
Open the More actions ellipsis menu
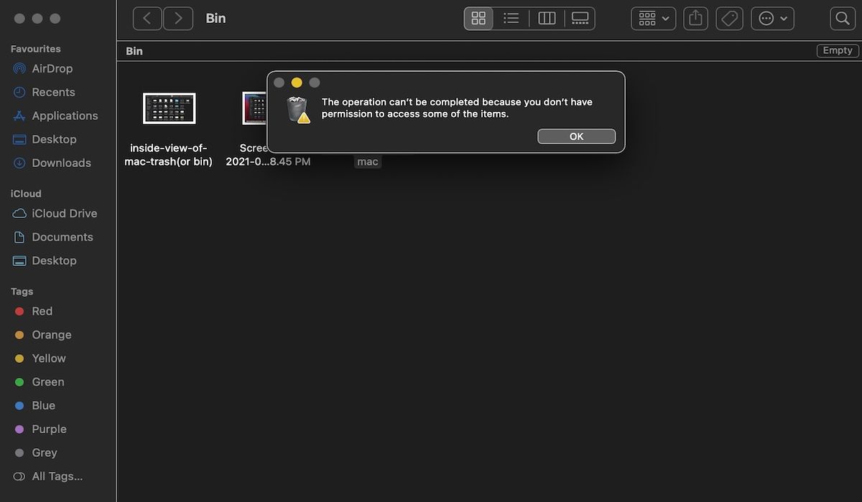(772, 19)
